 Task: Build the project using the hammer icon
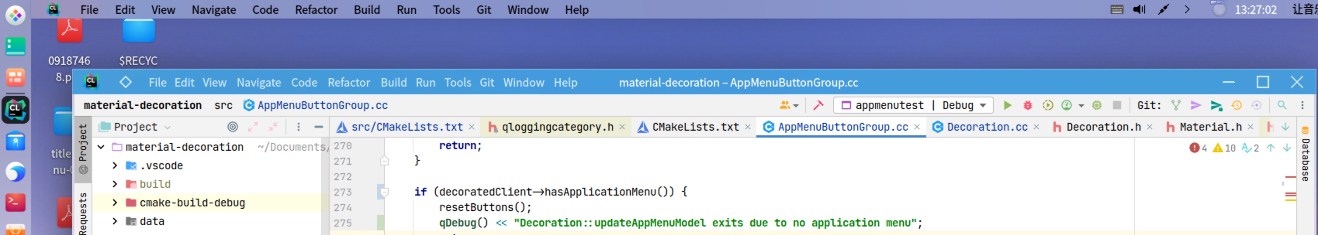[818, 106]
